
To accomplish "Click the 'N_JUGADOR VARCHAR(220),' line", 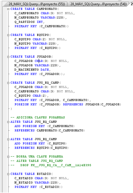I will 37,65.
